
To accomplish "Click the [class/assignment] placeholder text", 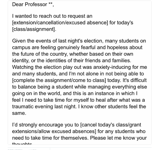I will click(34, 29).
